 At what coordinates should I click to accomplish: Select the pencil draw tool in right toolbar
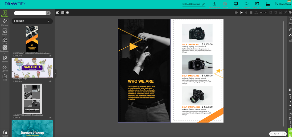tap(290, 35)
